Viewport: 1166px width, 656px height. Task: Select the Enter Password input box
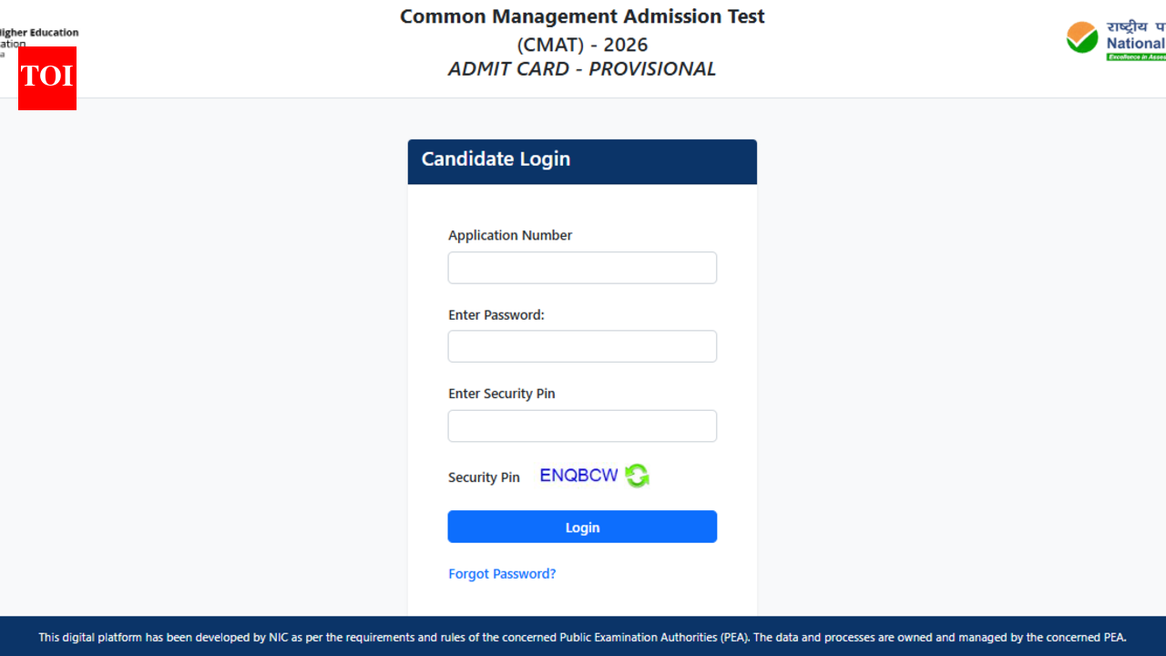coord(582,346)
